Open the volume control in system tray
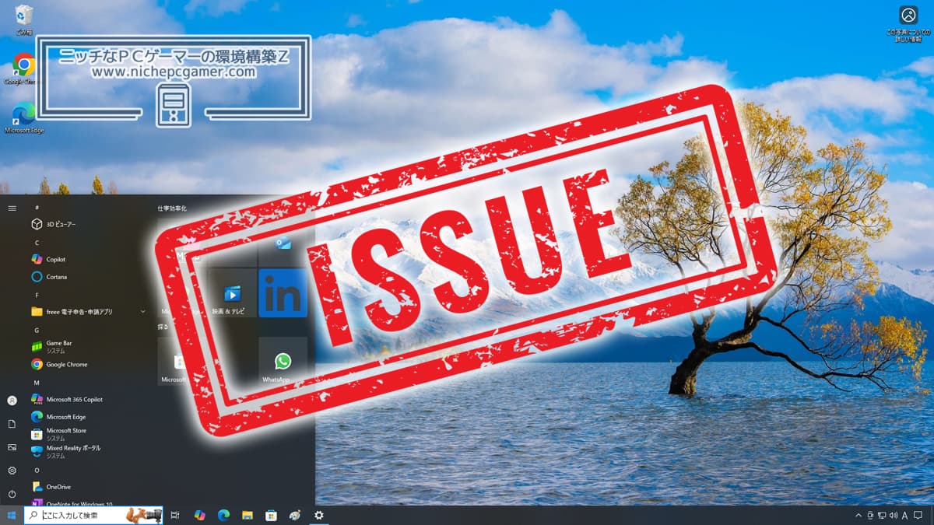 click(893, 515)
